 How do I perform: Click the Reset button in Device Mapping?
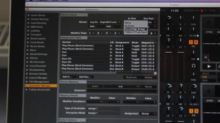[148, 87]
